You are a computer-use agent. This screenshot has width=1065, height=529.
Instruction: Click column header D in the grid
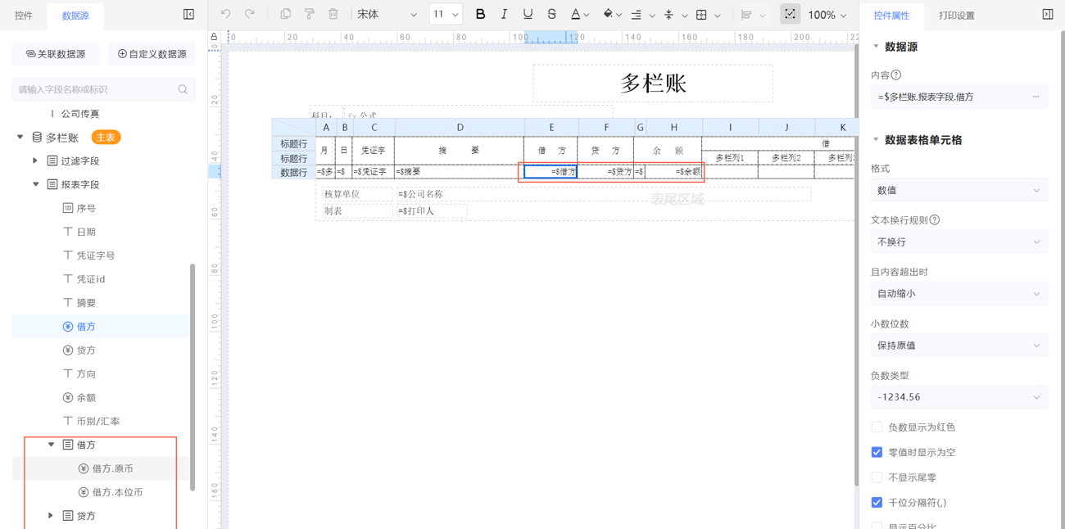point(460,127)
